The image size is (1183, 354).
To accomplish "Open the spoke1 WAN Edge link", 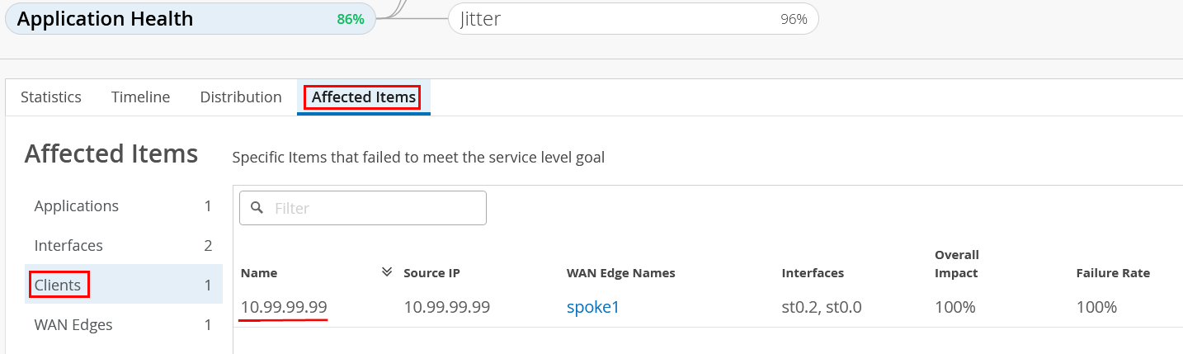I will coord(592,308).
